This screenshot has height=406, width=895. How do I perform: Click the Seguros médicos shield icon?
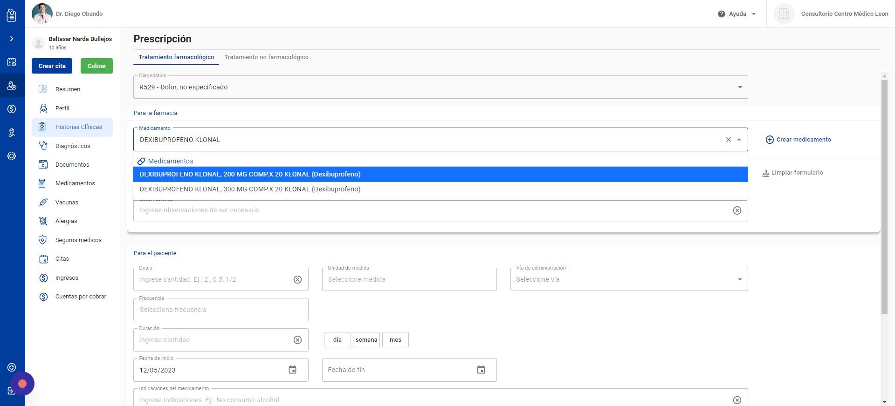click(43, 240)
